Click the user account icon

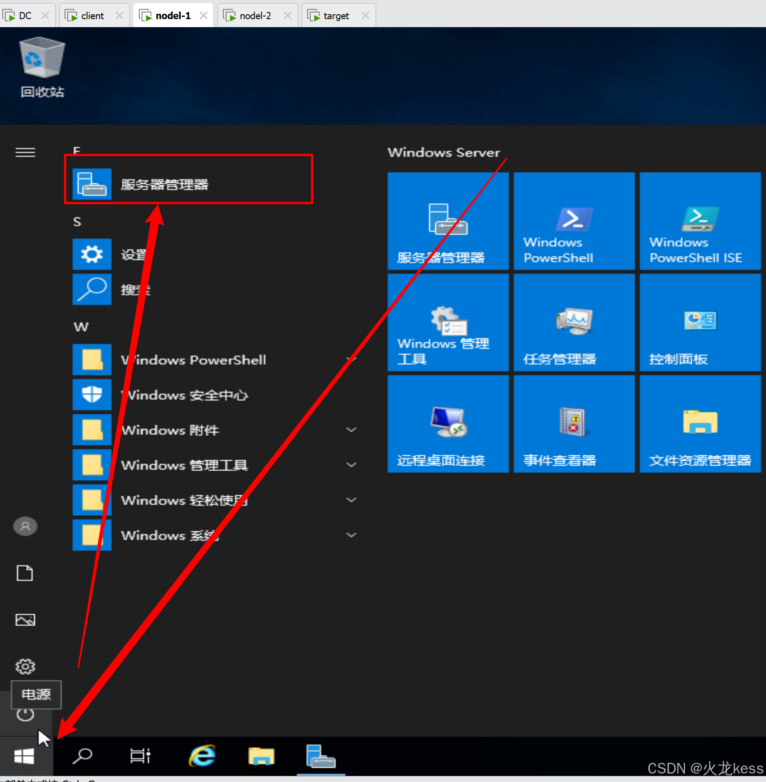coord(25,527)
